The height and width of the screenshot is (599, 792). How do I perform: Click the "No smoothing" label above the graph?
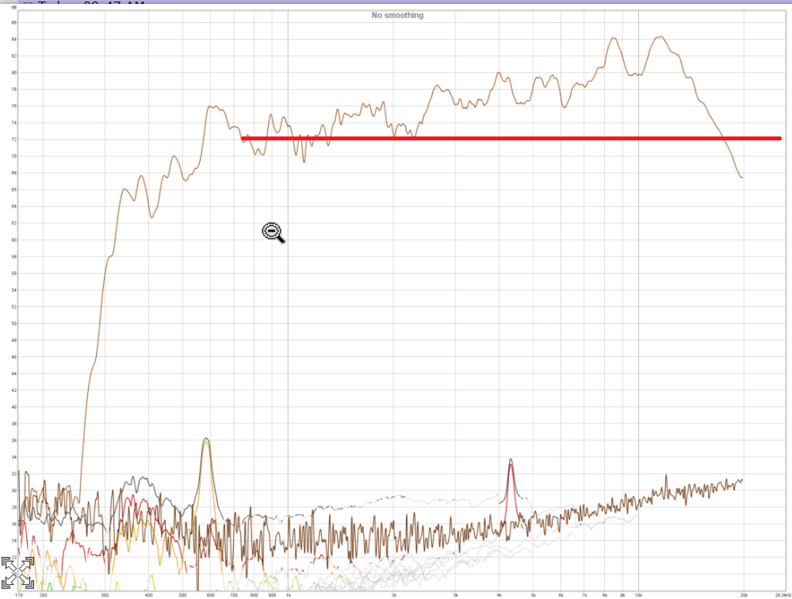[x=397, y=15]
